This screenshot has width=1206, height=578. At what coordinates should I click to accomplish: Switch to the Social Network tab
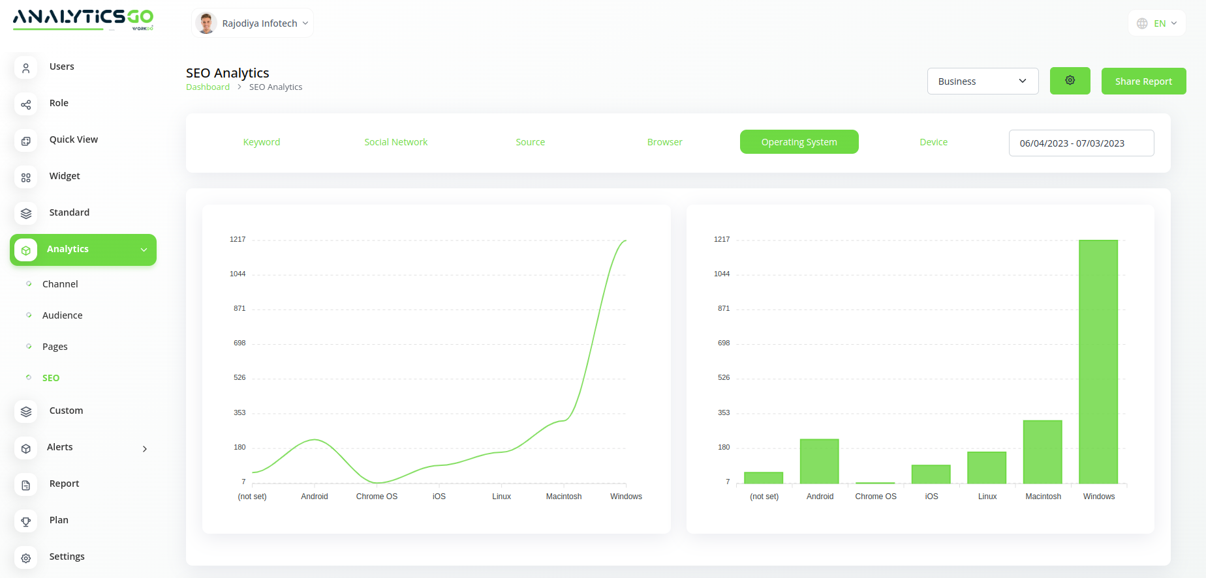[395, 142]
